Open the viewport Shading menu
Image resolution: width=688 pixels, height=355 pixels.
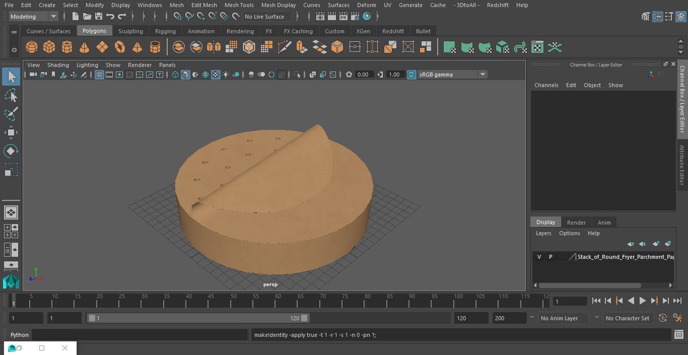(58, 65)
